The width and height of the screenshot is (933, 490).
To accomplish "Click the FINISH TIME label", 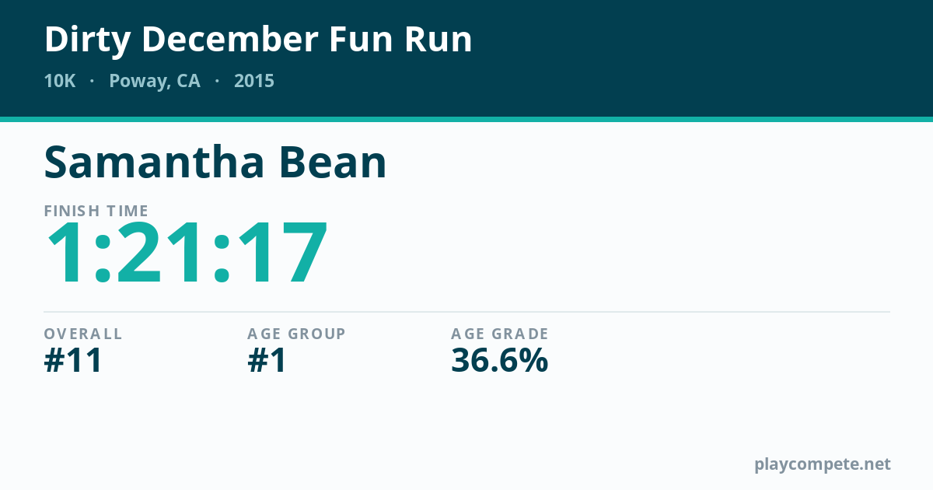I will coord(96,211).
